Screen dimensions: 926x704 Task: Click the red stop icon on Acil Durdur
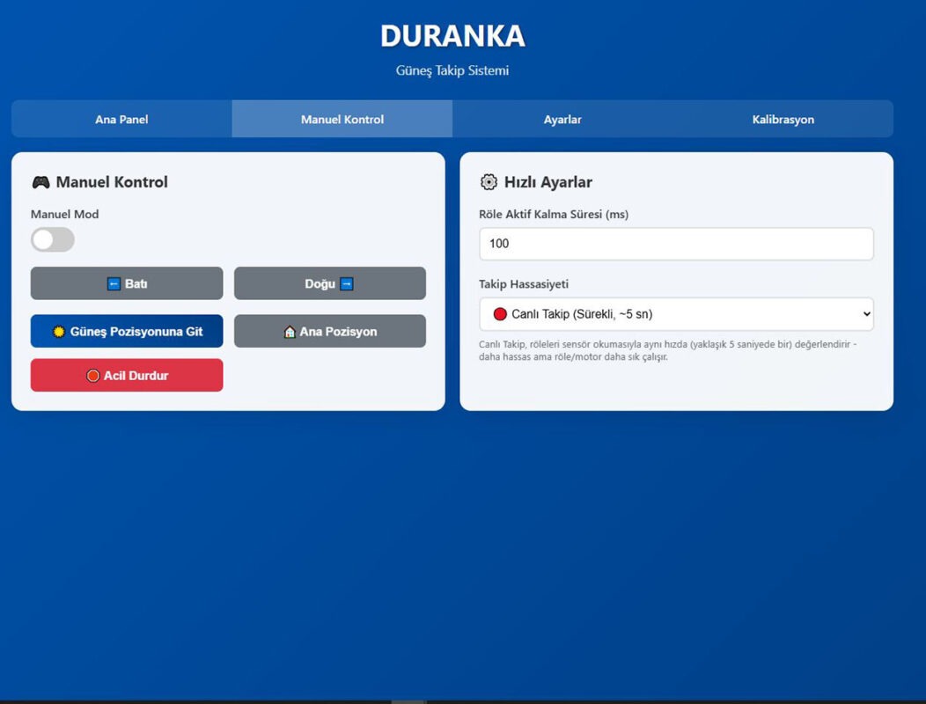click(92, 376)
